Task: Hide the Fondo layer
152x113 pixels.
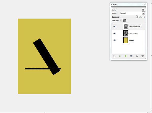Action: coord(115,40)
